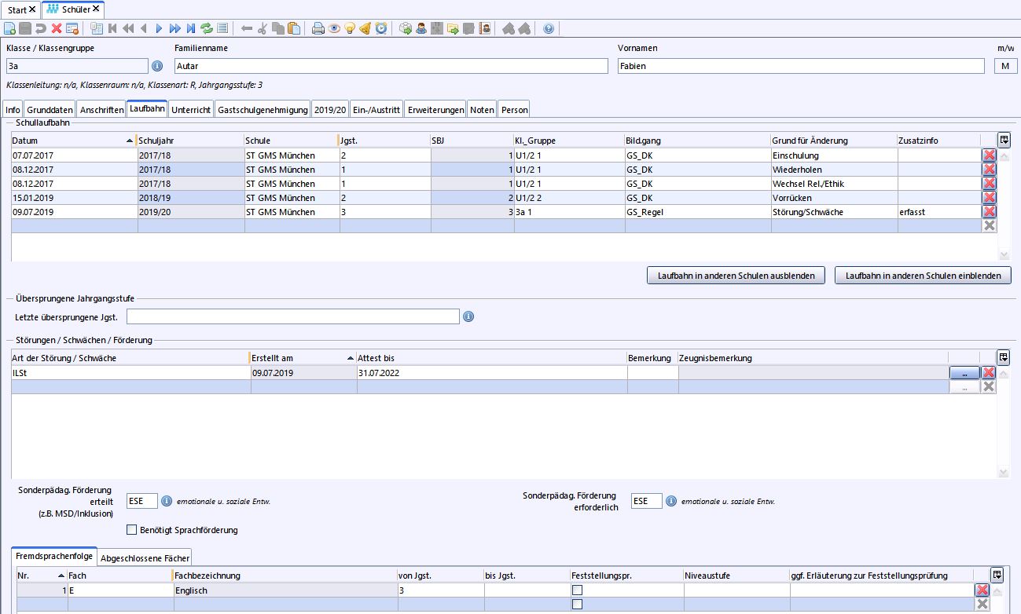Switch to the Grunddaten tab
Viewport: 1021px width, 614px height.
click(x=50, y=110)
